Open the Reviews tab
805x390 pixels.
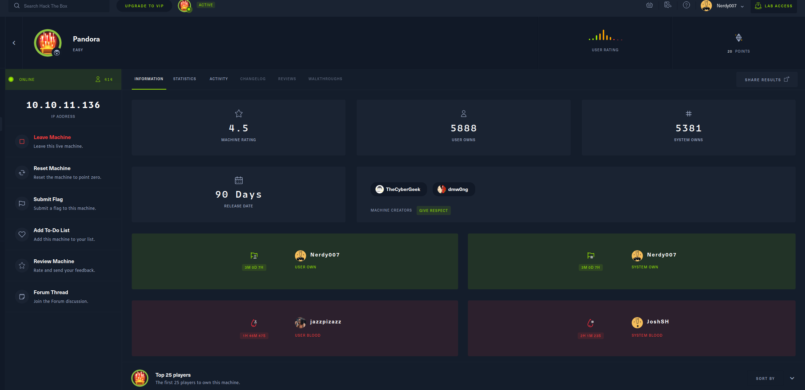[x=287, y=79]
